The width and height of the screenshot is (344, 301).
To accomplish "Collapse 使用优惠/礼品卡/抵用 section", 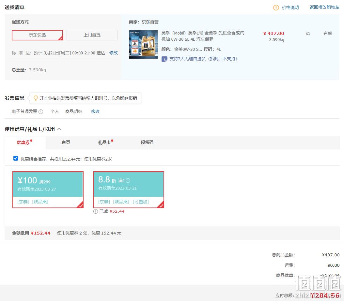I will (x=59, y=129).
